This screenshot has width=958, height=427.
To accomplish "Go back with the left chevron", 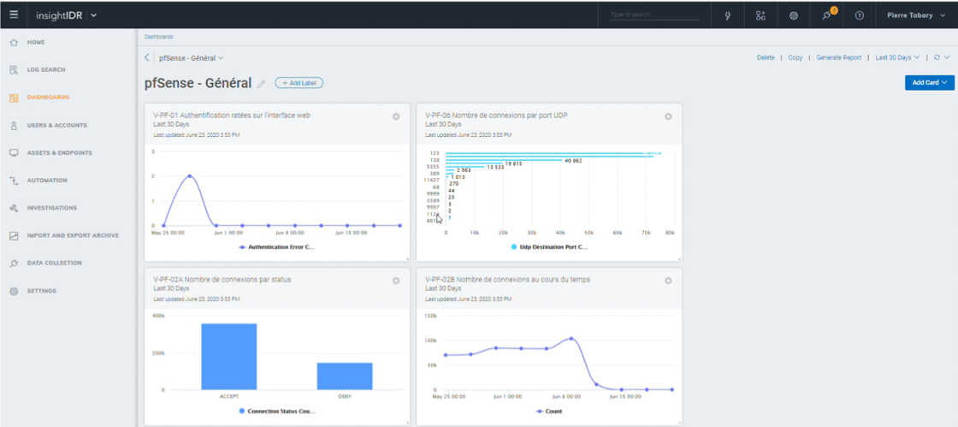I will pos(146,58).
